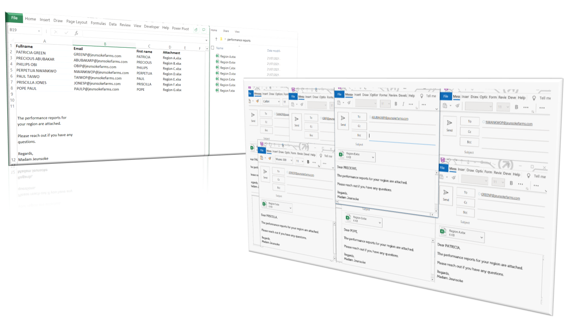This screenshot has width=566, height=317.
Task: Click Send in the JONESP email window
Action: coord(265,175)
